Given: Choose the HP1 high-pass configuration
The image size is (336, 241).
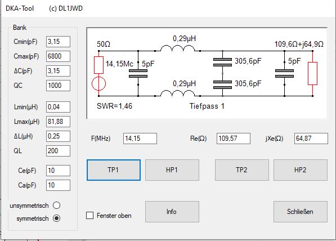Looking at the screenshot, I should pos(172,170).
